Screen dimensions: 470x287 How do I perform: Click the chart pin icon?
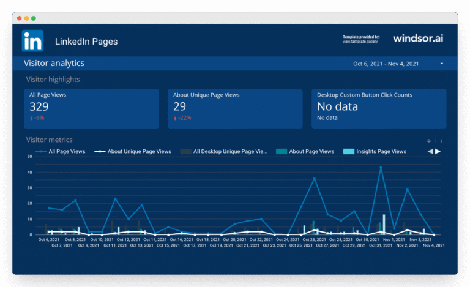429,141
